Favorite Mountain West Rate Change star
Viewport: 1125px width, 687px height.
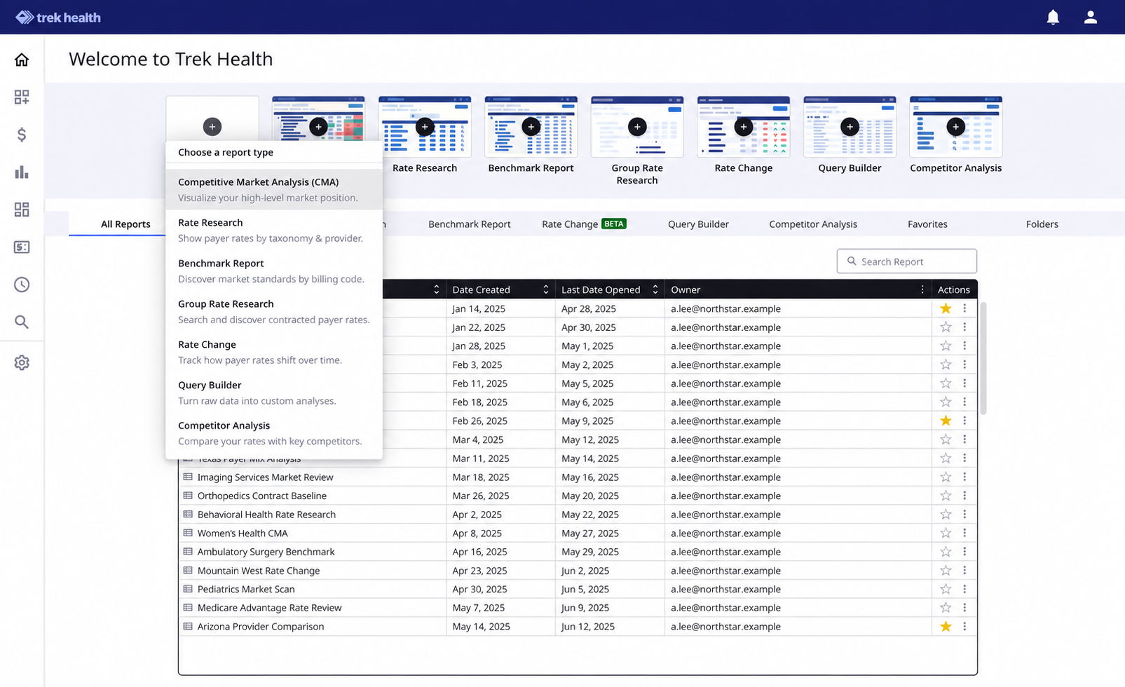[x=946, y=571]
